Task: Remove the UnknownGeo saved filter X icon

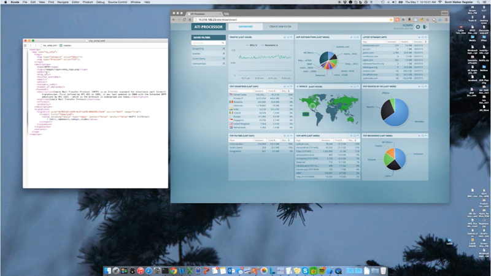Action: point(223,64)
